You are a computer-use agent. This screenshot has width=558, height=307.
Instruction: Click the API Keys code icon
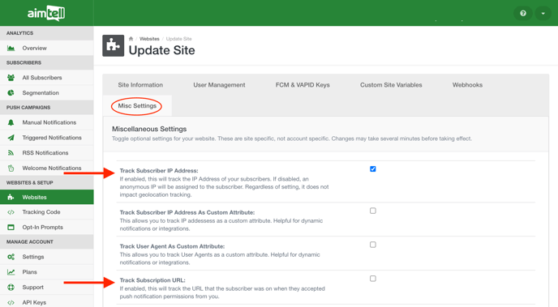point(11,302)
